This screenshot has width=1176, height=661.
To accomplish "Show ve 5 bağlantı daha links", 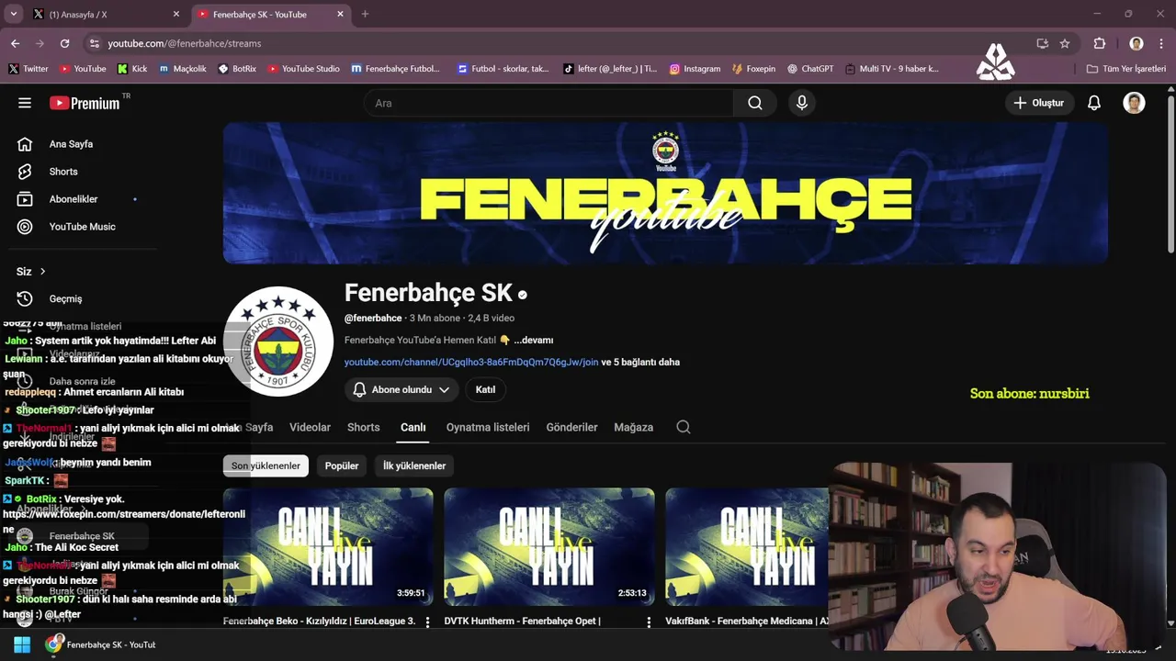I will [x=640, y=362].
